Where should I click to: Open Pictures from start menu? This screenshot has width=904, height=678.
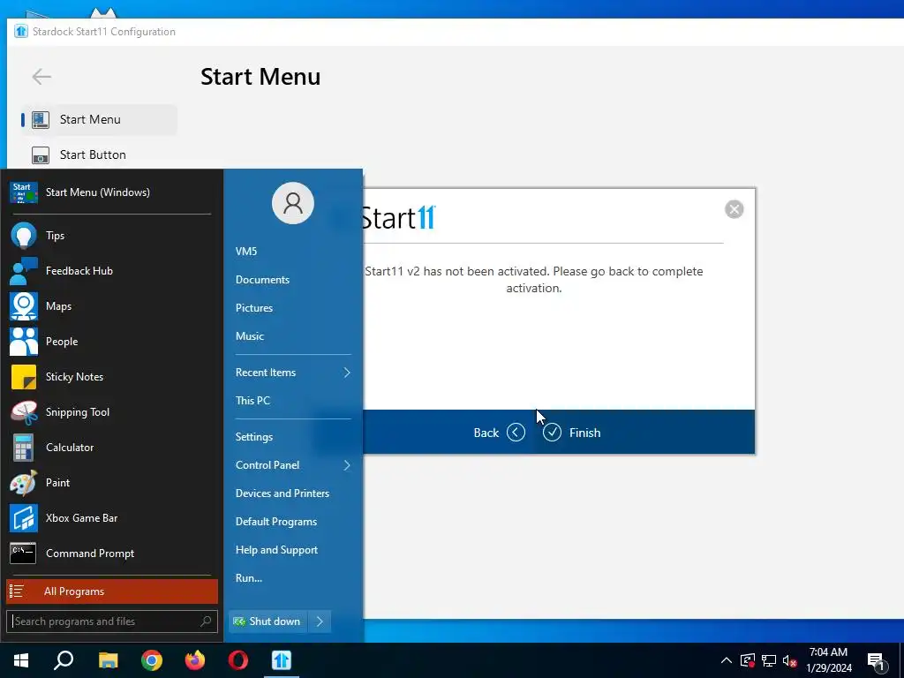click(x=254, y=308)
